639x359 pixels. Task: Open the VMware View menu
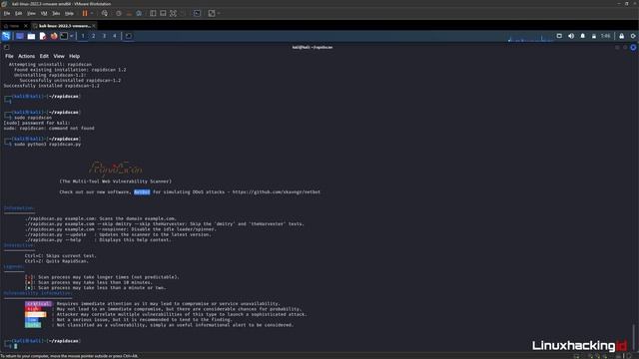coord(31,13)
